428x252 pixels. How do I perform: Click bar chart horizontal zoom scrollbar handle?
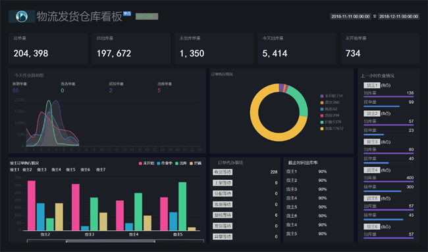[111, 241]
